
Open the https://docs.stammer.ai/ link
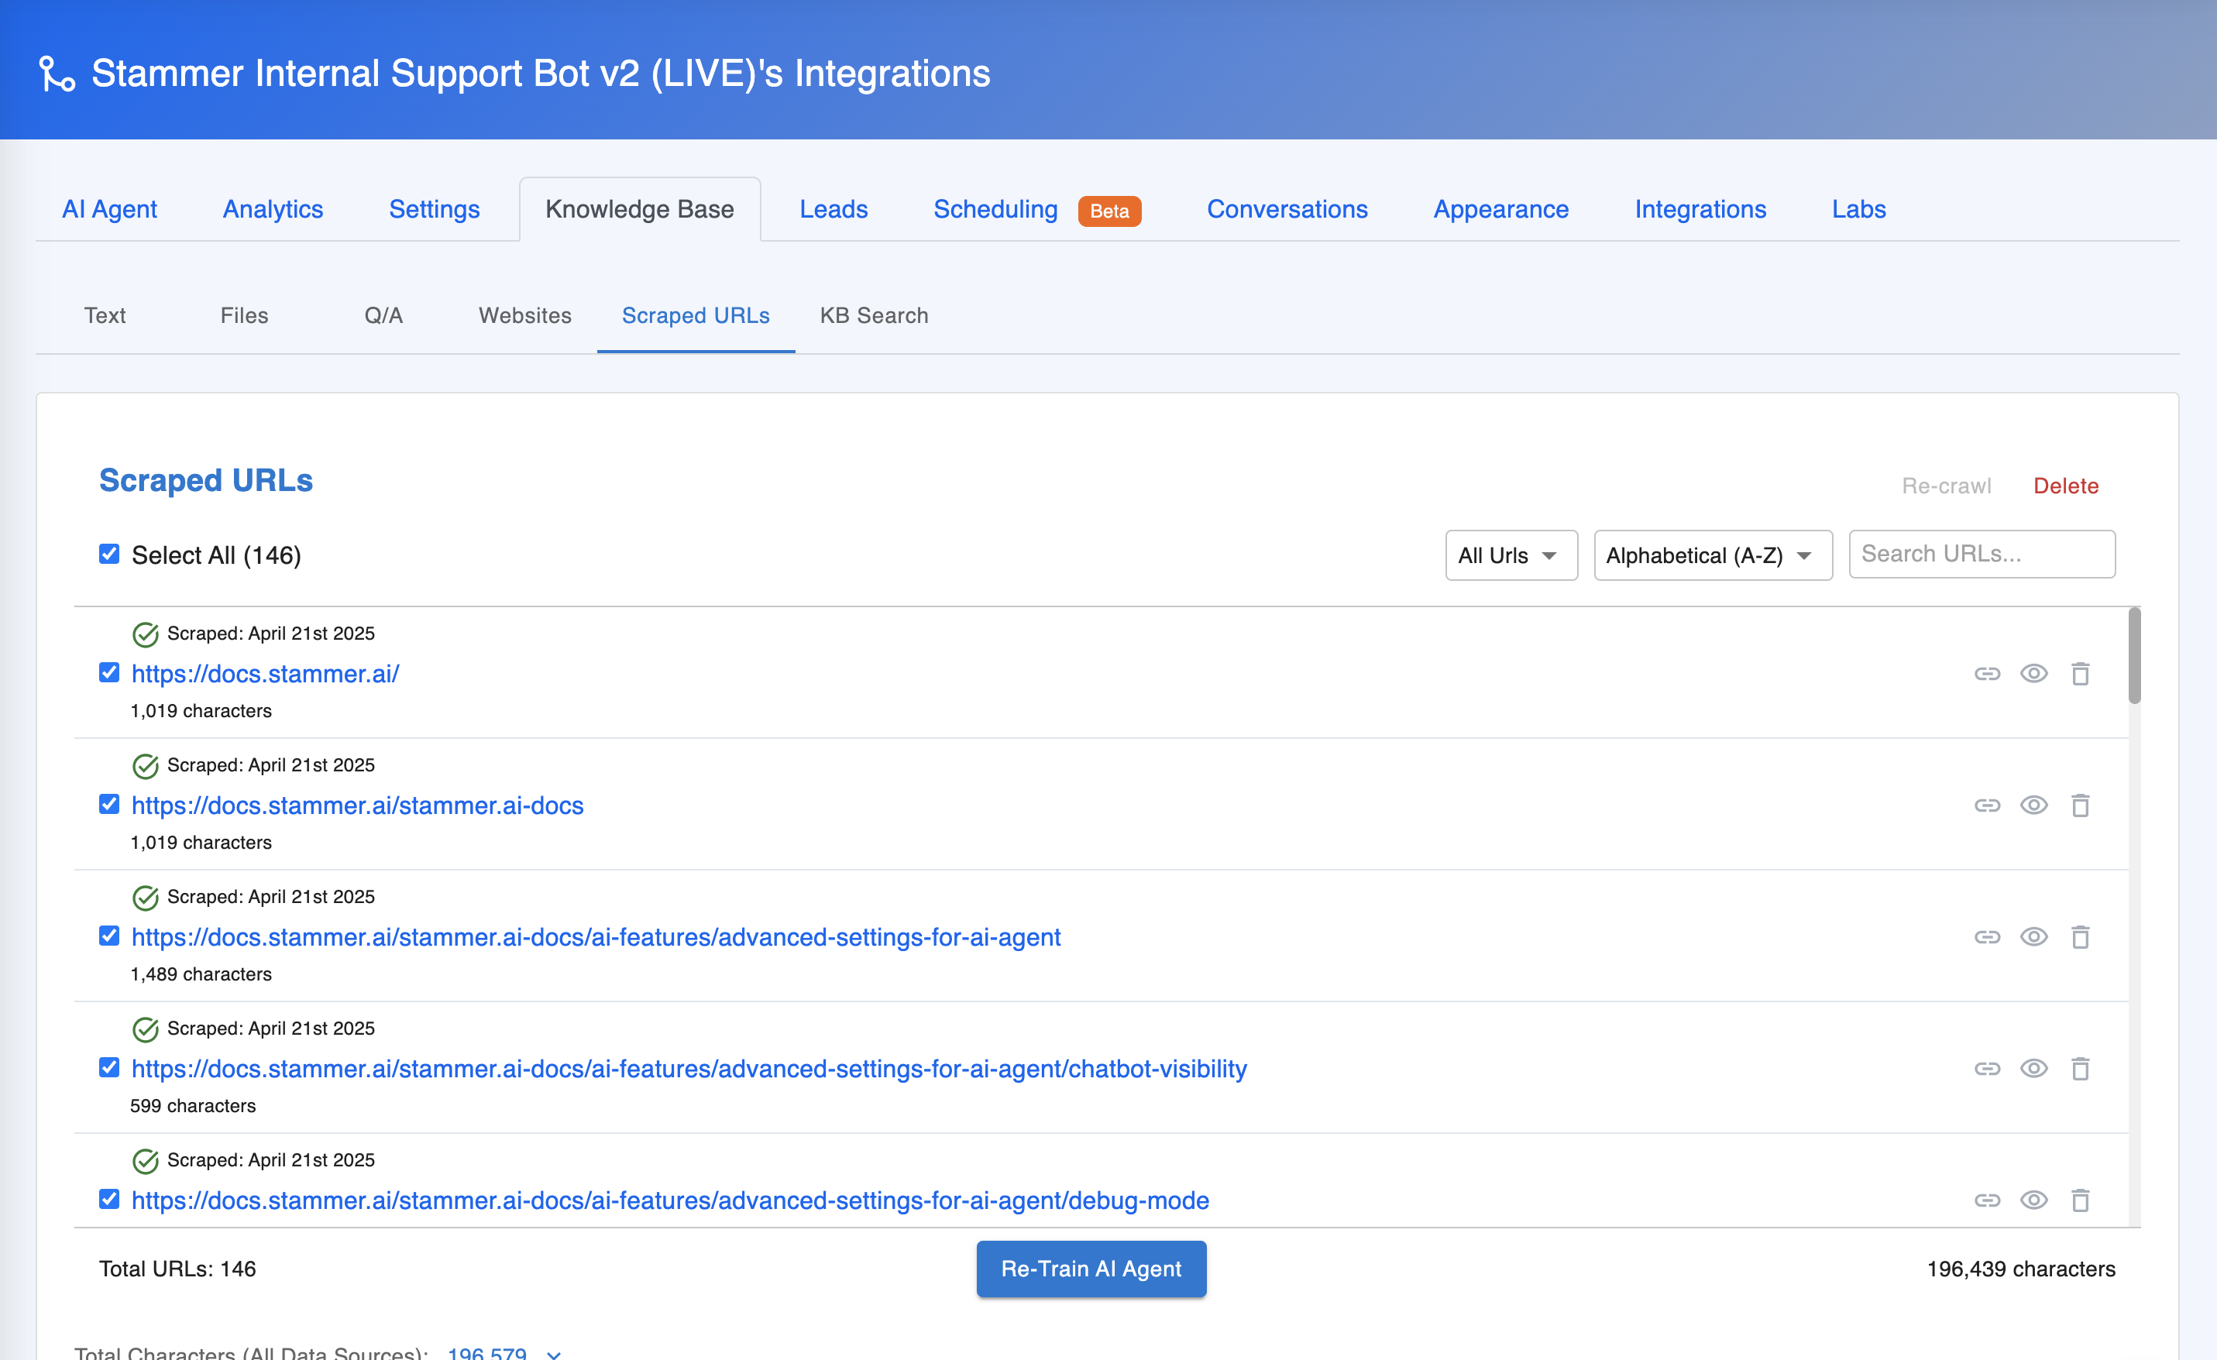pos(264,674)
